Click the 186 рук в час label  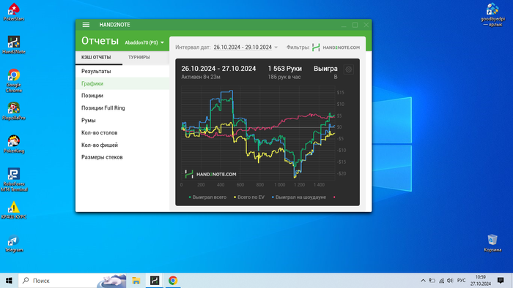pos(284,77)
